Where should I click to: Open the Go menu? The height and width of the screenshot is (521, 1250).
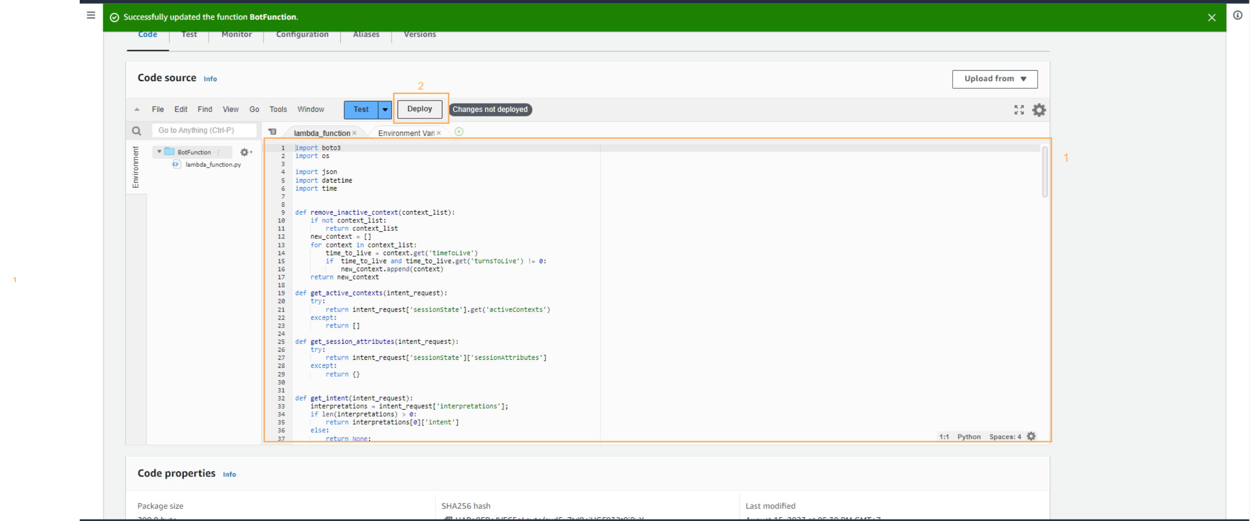click(254, 109)
